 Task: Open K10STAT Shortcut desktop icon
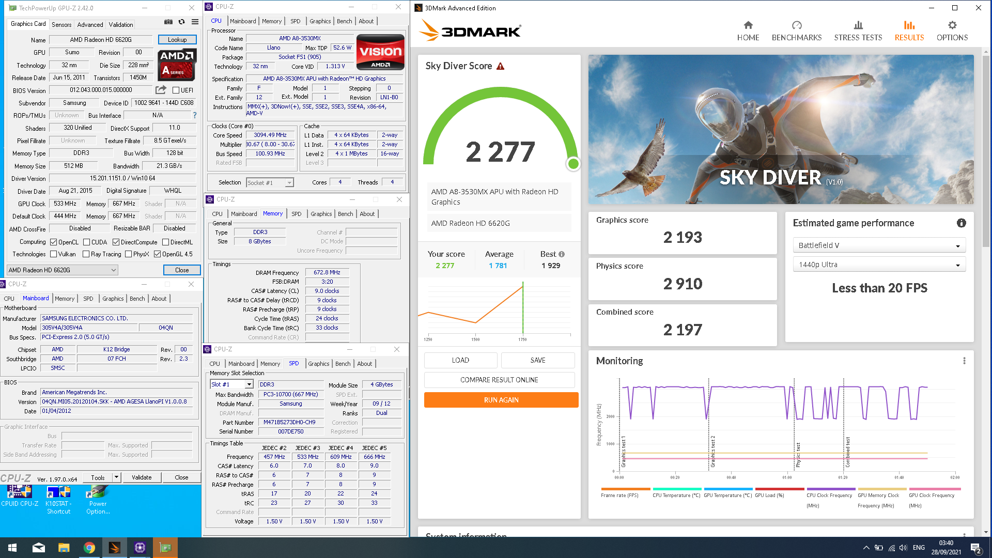click(x=58, y=500)
